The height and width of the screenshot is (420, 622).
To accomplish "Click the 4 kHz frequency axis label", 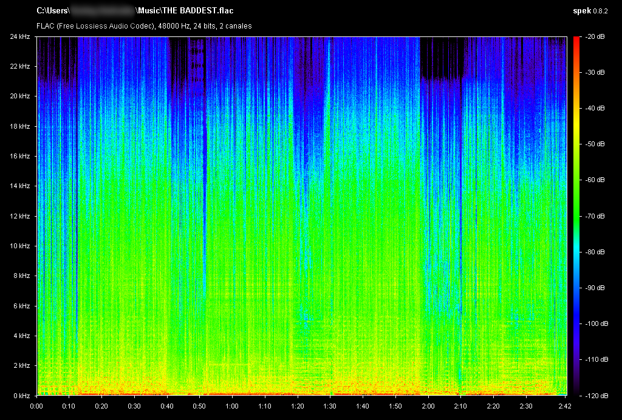I will pos(22,336).
